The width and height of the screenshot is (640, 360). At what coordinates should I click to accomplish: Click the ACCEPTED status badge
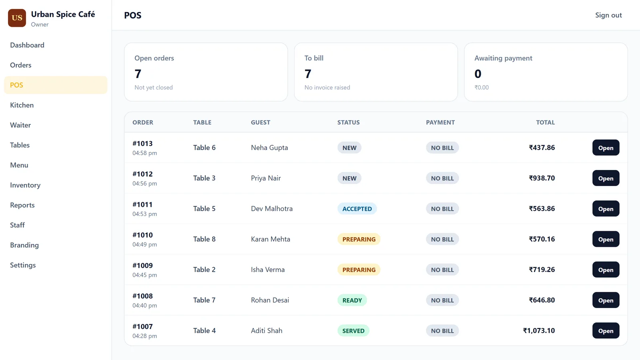357,208
